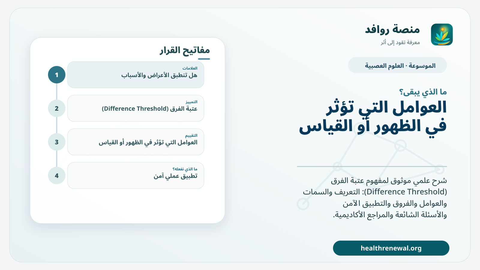This screenshot has width=480, height=270.
Task: Open the card تطبيق عملي آمن
Action: click(136, 175)
